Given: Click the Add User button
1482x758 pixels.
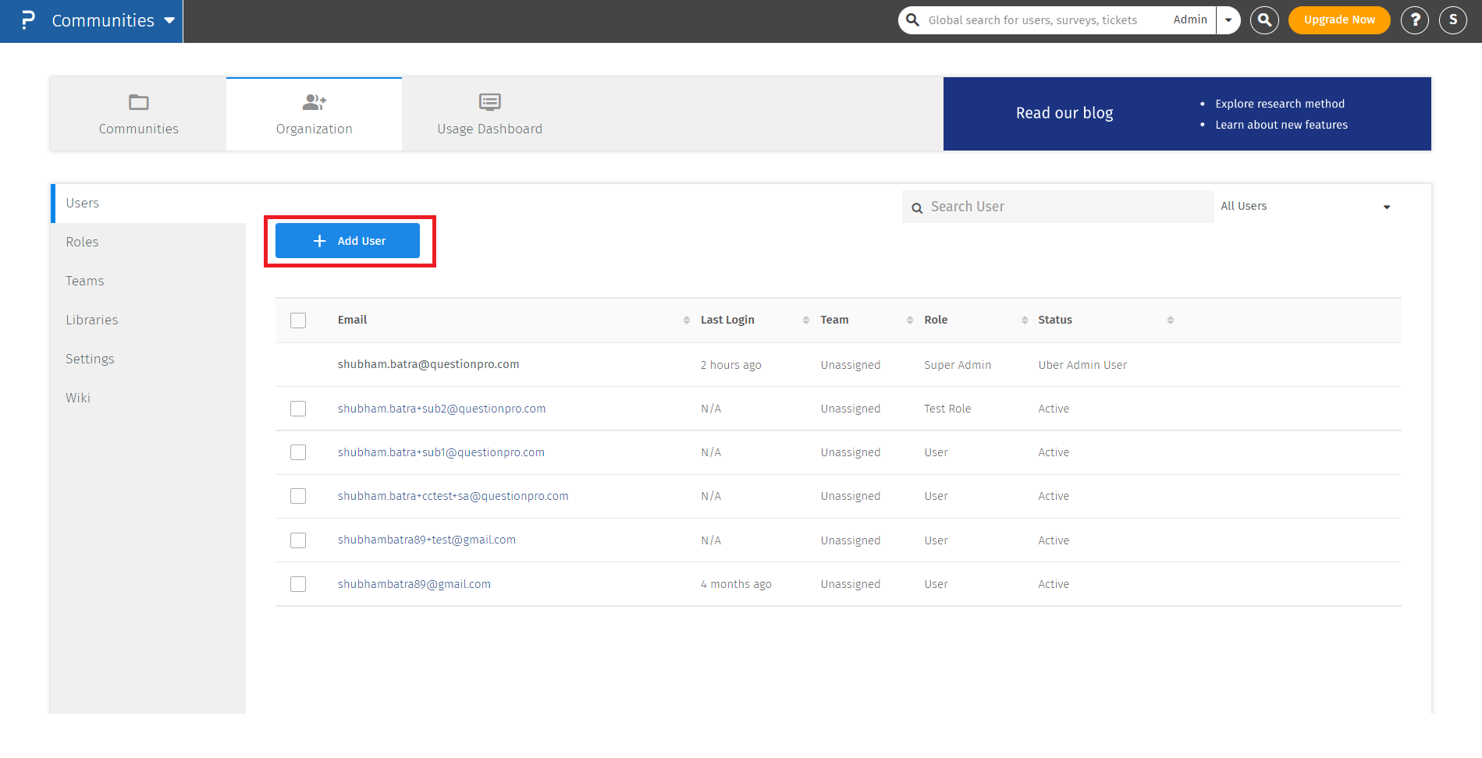Looking at the screenshot, I should tap(347, 241).
